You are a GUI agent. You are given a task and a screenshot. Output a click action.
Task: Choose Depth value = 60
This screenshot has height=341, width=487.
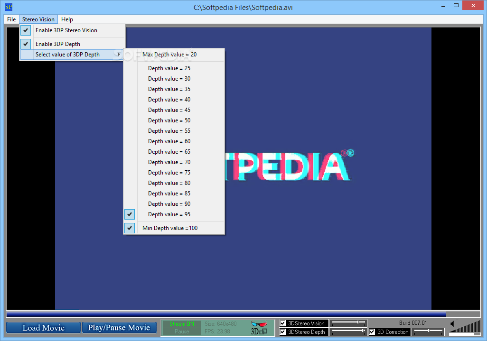pos(174,141)
